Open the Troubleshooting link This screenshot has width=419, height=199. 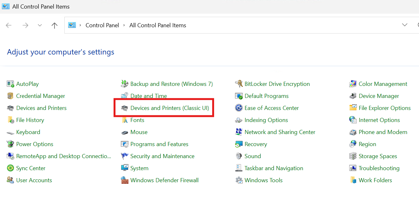(379, 168)
